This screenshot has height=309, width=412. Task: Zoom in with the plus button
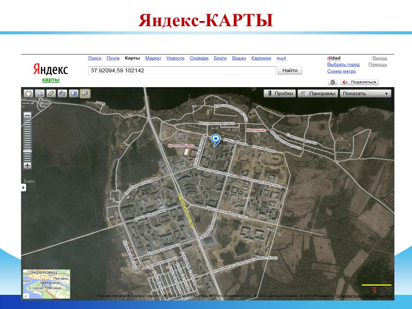[x=27, y=166]
